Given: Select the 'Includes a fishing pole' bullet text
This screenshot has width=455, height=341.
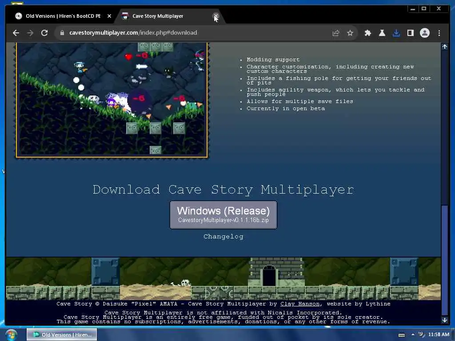Looking at the screenshot, I should tap(339, 80).
